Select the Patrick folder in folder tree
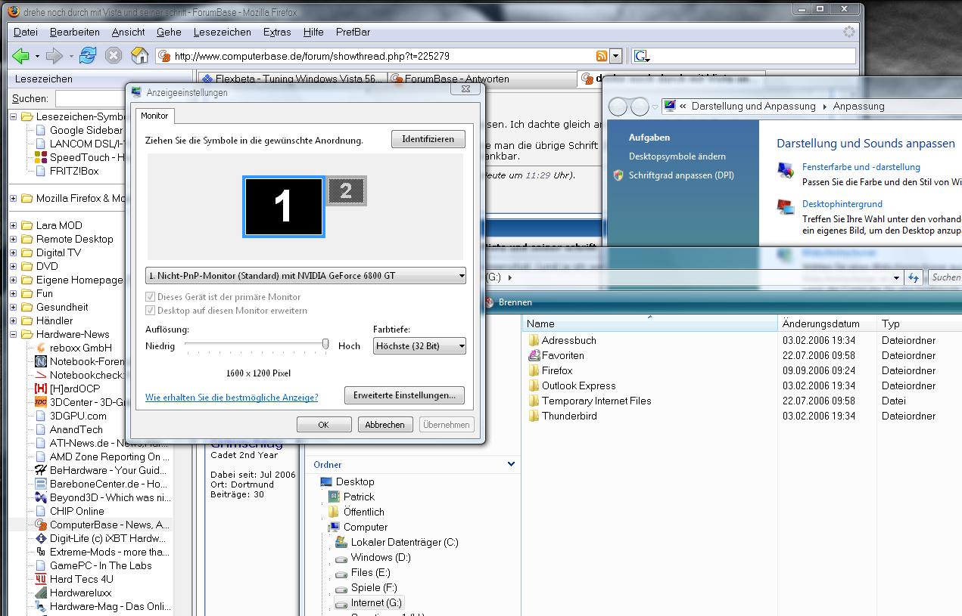Viewport: 962px width, 616px height. pos(350,497)
